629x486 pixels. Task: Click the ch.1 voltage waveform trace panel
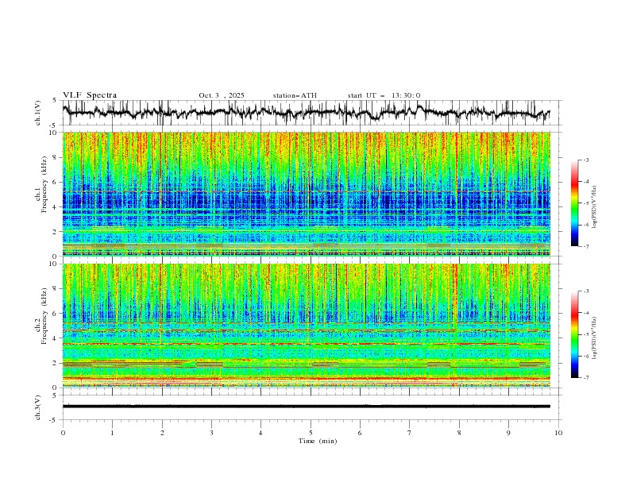click(312, 113)
